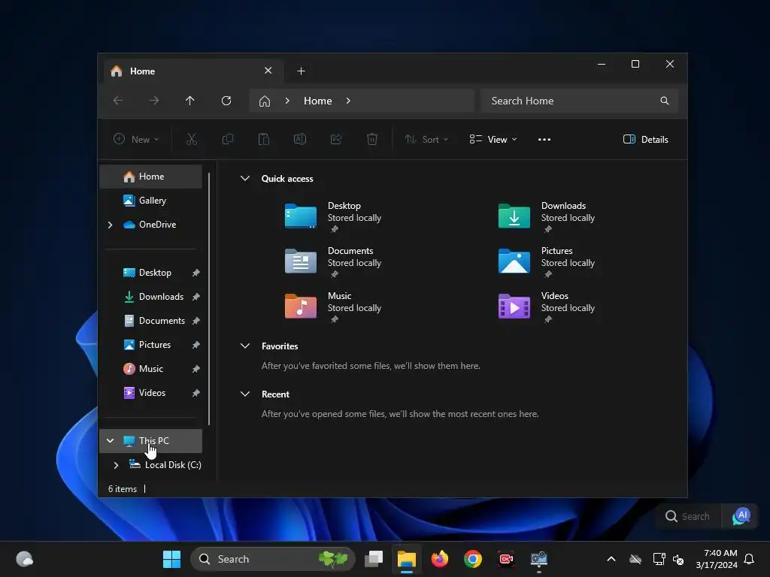The image size is (770, 577).
Task: Expand the Local Disk (C:) node
Action: point(117,465)
